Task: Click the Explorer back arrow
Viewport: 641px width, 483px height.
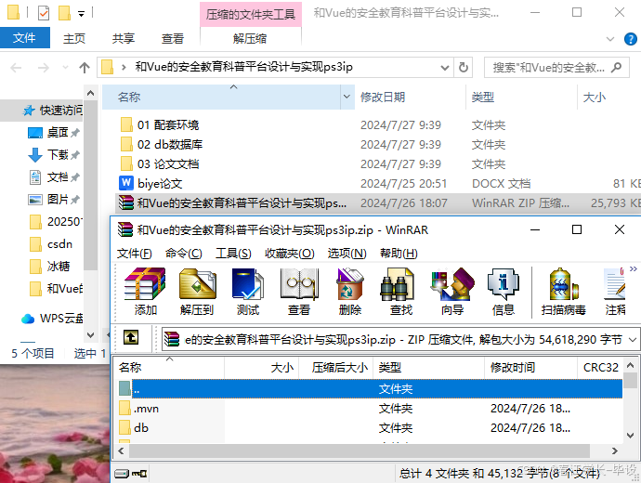Action: coord(16,68)
